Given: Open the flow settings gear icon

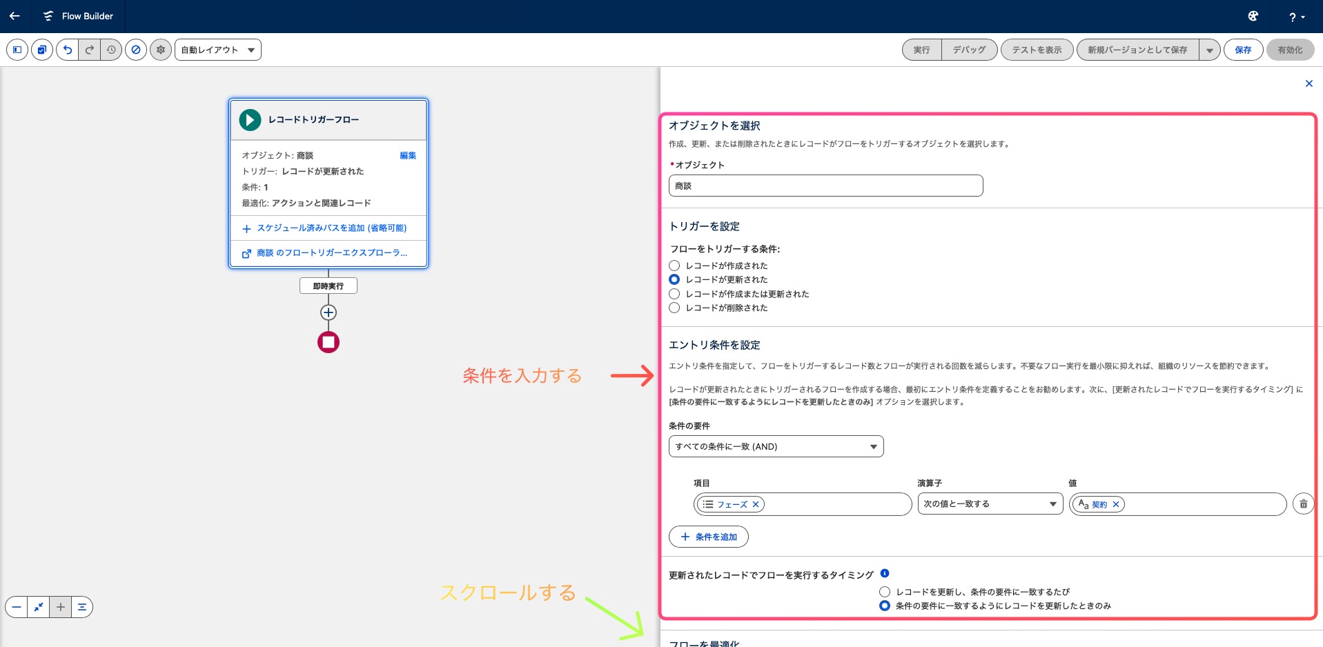Looking at the screenshot, I should point(161,50).
